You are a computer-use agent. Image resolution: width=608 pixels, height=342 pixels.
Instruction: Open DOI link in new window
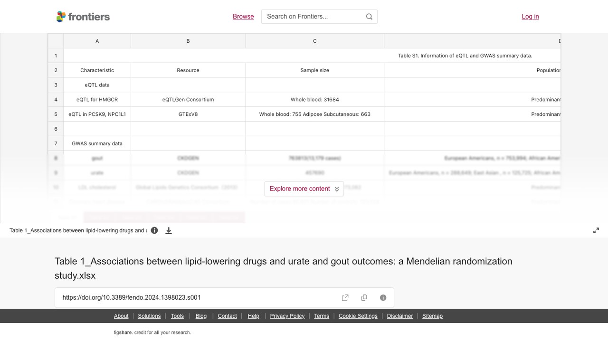(x=345, y=298)
